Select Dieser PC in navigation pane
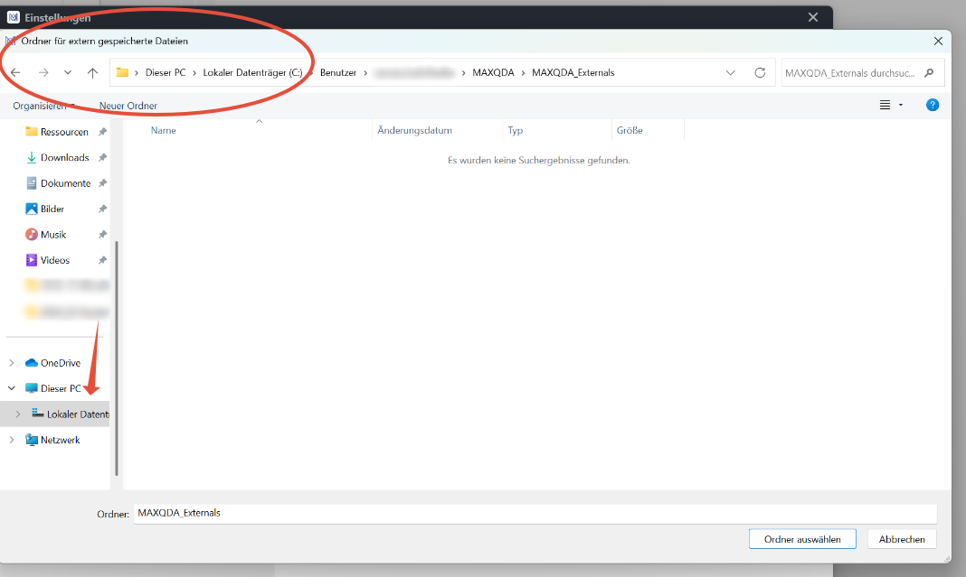 61,388
